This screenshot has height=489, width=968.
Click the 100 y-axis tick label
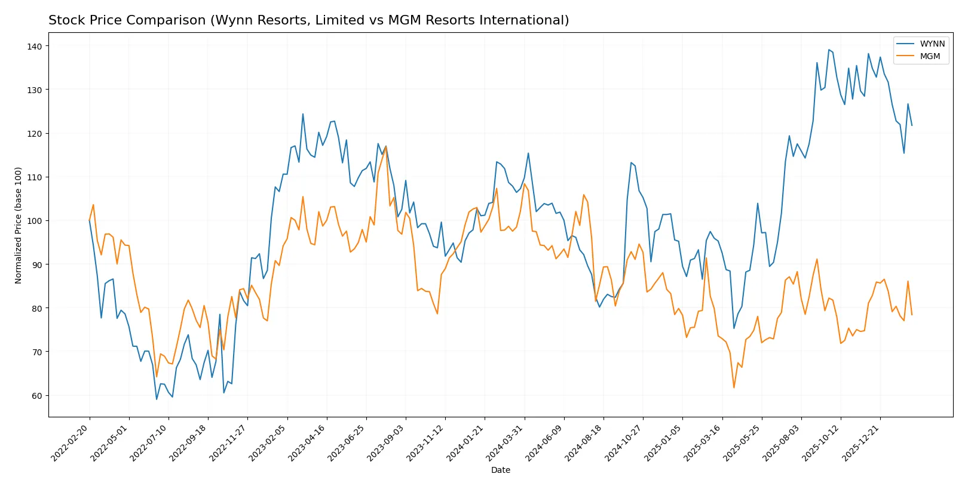pyautogui.click(x=35, y=221)
